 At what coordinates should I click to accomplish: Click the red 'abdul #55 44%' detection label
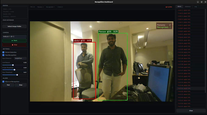82,41
